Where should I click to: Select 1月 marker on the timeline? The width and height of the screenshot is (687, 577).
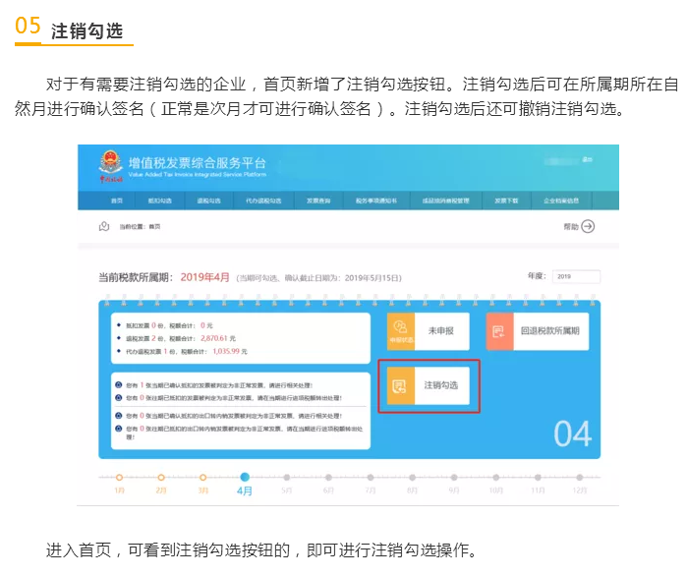(119, 478)
